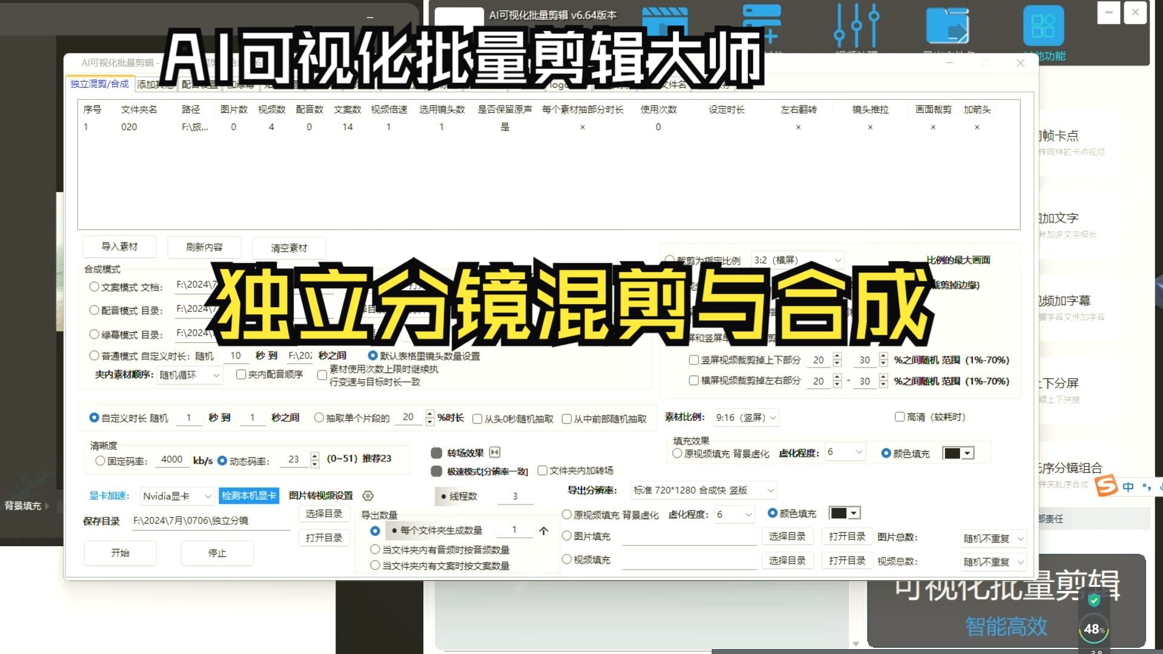
Task: Click 导入素材 button
Action: (x=119, y=247)
